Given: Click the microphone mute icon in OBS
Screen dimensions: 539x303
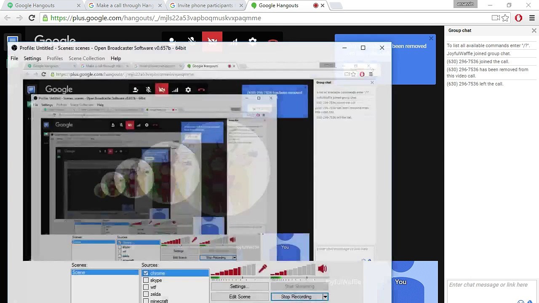Looking at the screenshot, I should pyautogui.click(x=263, y=268).
